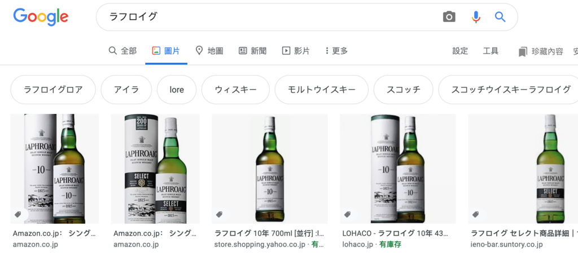Open ラフロイグ 10年 700ml [並行] result title

pos(269,233)
